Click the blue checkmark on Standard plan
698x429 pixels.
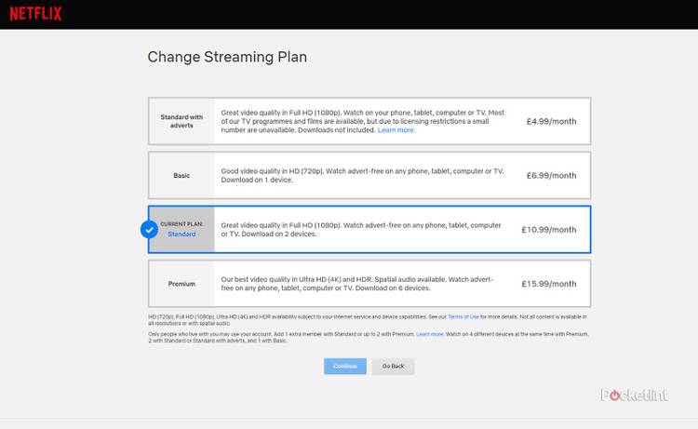click(x=149, y=229)
